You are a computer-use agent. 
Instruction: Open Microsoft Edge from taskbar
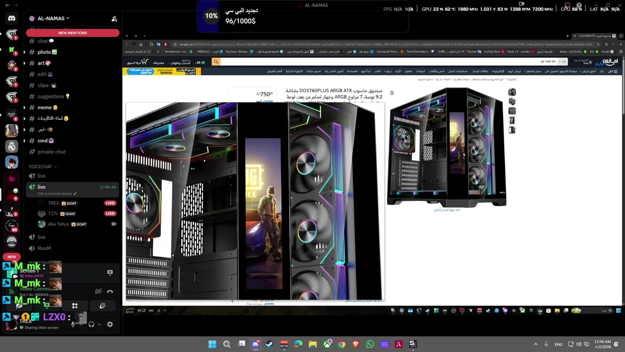click(298, 344)
